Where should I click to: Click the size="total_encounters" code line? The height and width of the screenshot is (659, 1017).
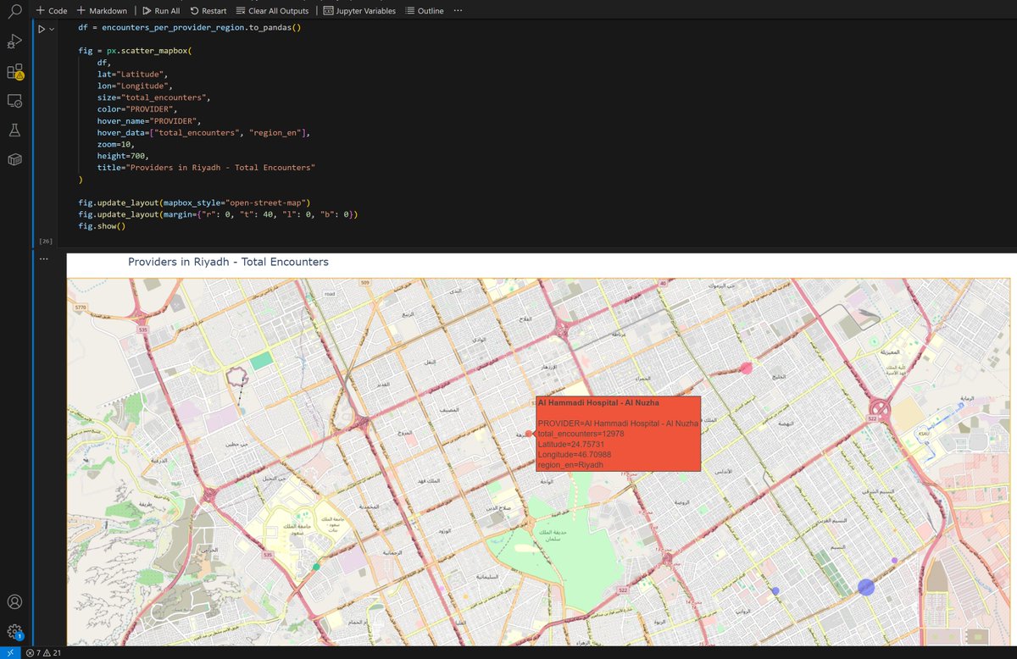[153, 97]
